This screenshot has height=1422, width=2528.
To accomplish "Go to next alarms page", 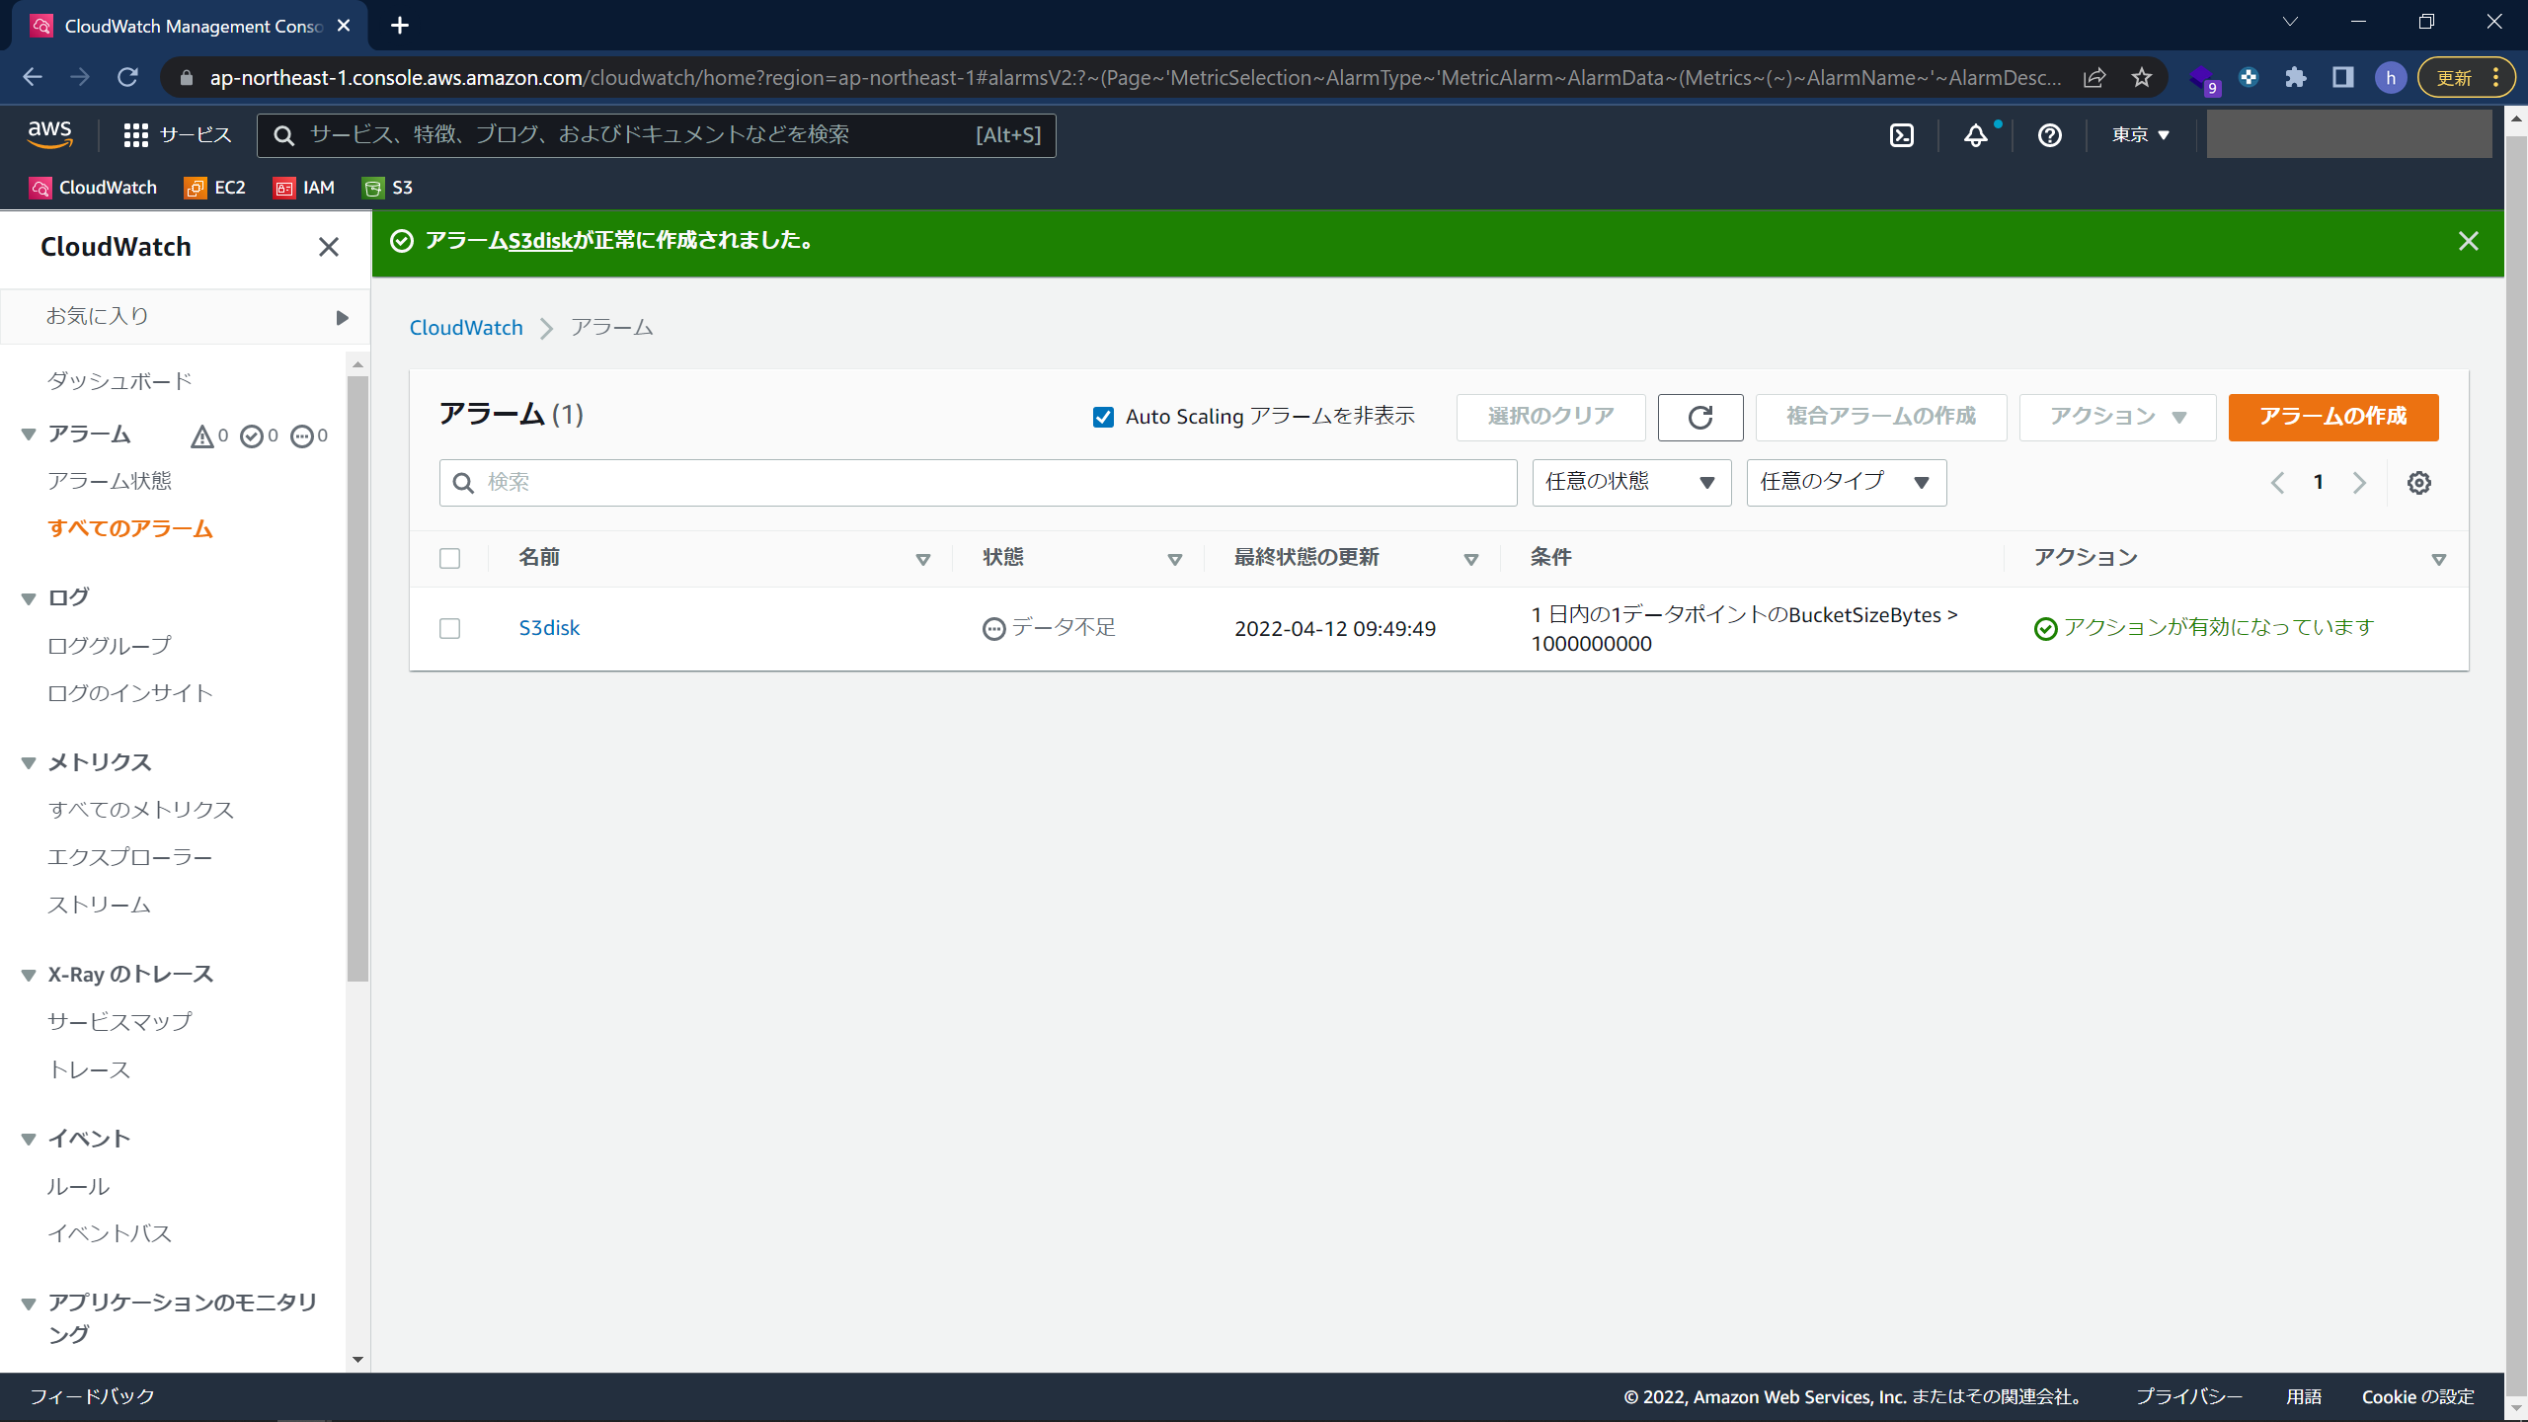I will click(x=2359, y=483).
